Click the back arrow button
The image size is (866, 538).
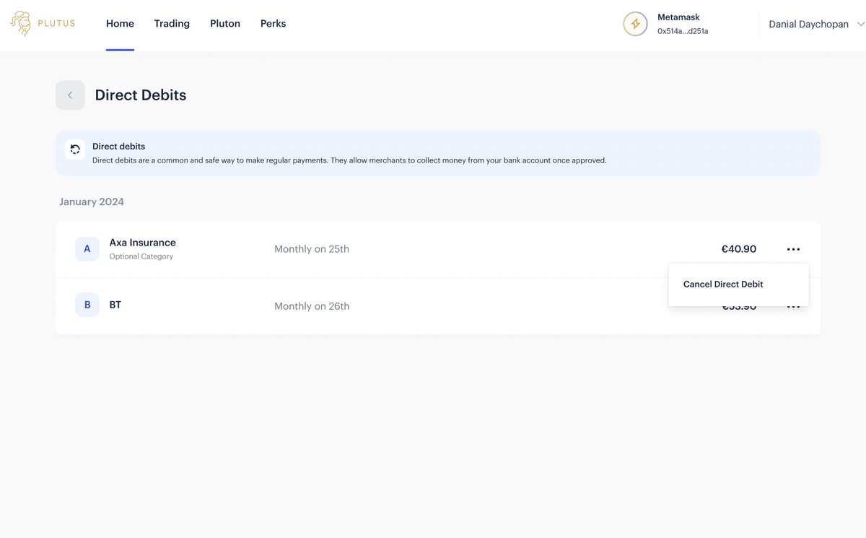[x=70, y=95]
